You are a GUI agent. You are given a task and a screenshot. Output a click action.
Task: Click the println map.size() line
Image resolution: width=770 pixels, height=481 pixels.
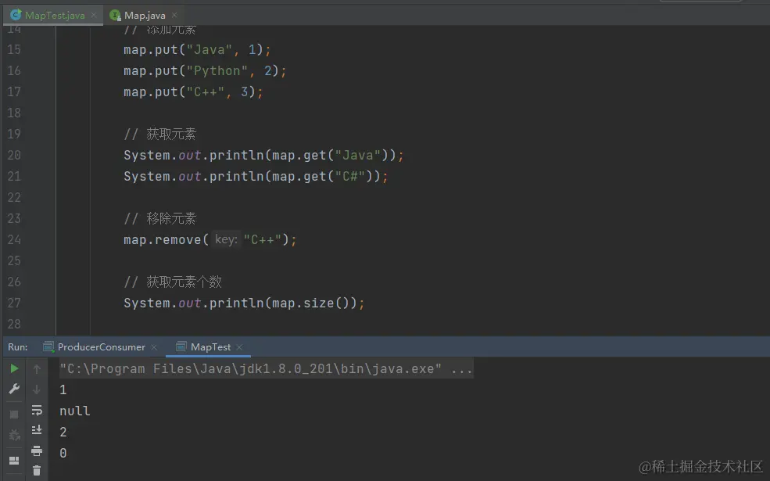[244, 303]
